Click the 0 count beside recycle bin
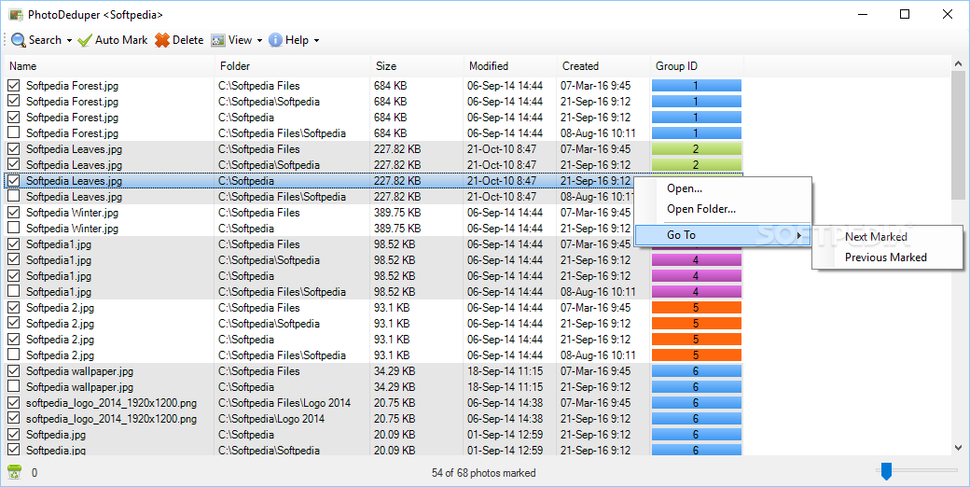The height and width of the screenshot is (487, 970). point(34,473)
